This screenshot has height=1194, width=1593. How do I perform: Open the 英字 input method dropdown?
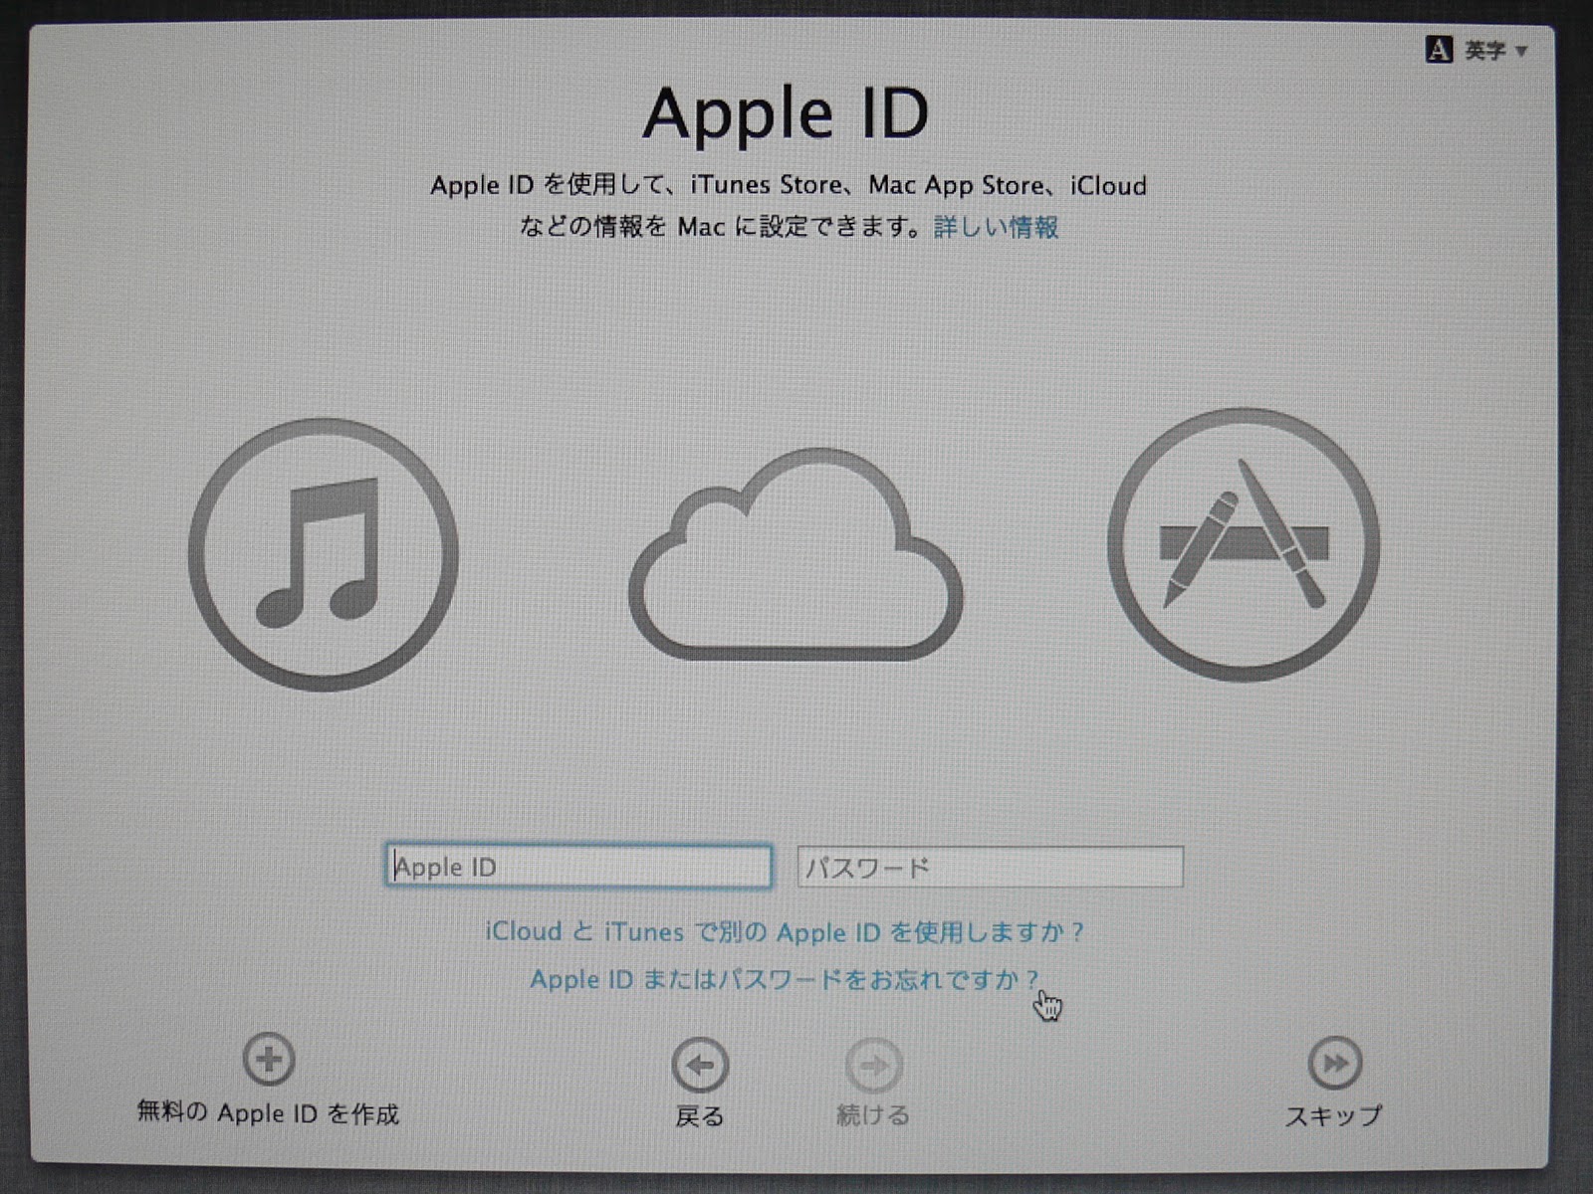1495,50
